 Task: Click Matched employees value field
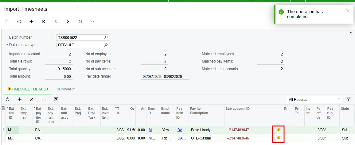click(271, 54)
